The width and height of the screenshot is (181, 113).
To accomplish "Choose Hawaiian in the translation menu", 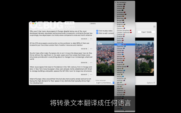I will pos(125,71).
